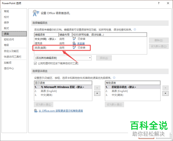Image resolution: width=173 pixels, height=141 pixels.
Task: Click 设为默认值 button under display languages
Action: tap(44, 105)
